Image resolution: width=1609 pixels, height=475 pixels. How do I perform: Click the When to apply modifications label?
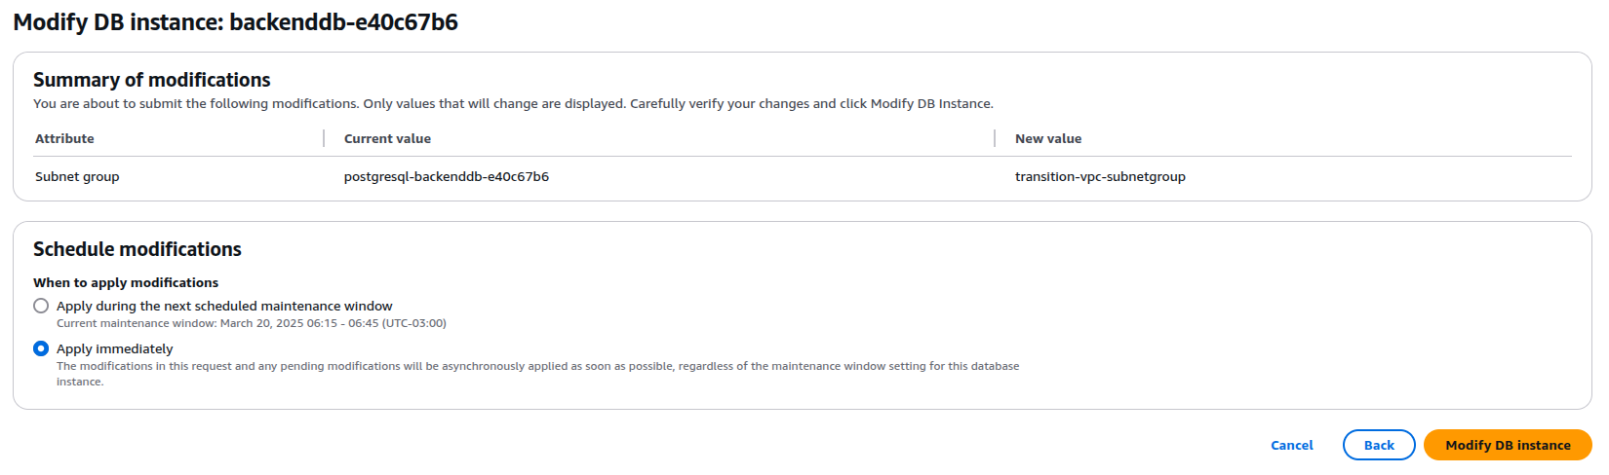125,282
